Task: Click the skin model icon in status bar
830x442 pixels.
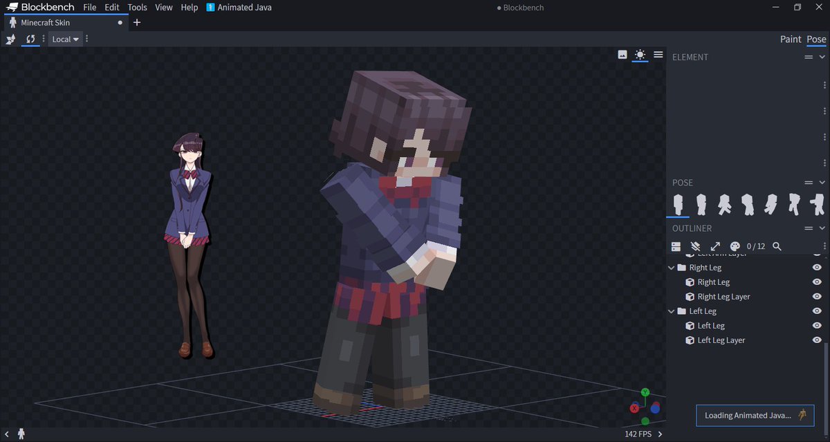Action: pyautogui.click(x=21, y=434)
